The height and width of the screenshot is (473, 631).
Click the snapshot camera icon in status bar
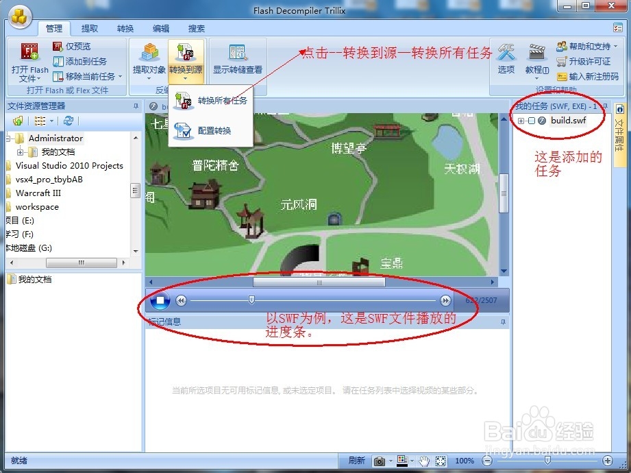[x=379, y=461]
